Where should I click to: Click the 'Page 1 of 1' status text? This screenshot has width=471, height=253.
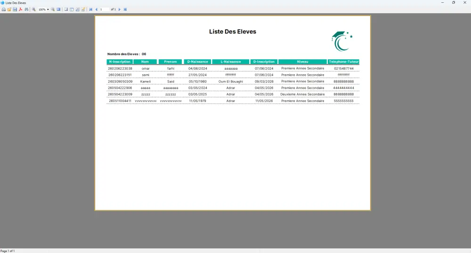(8, 251)
